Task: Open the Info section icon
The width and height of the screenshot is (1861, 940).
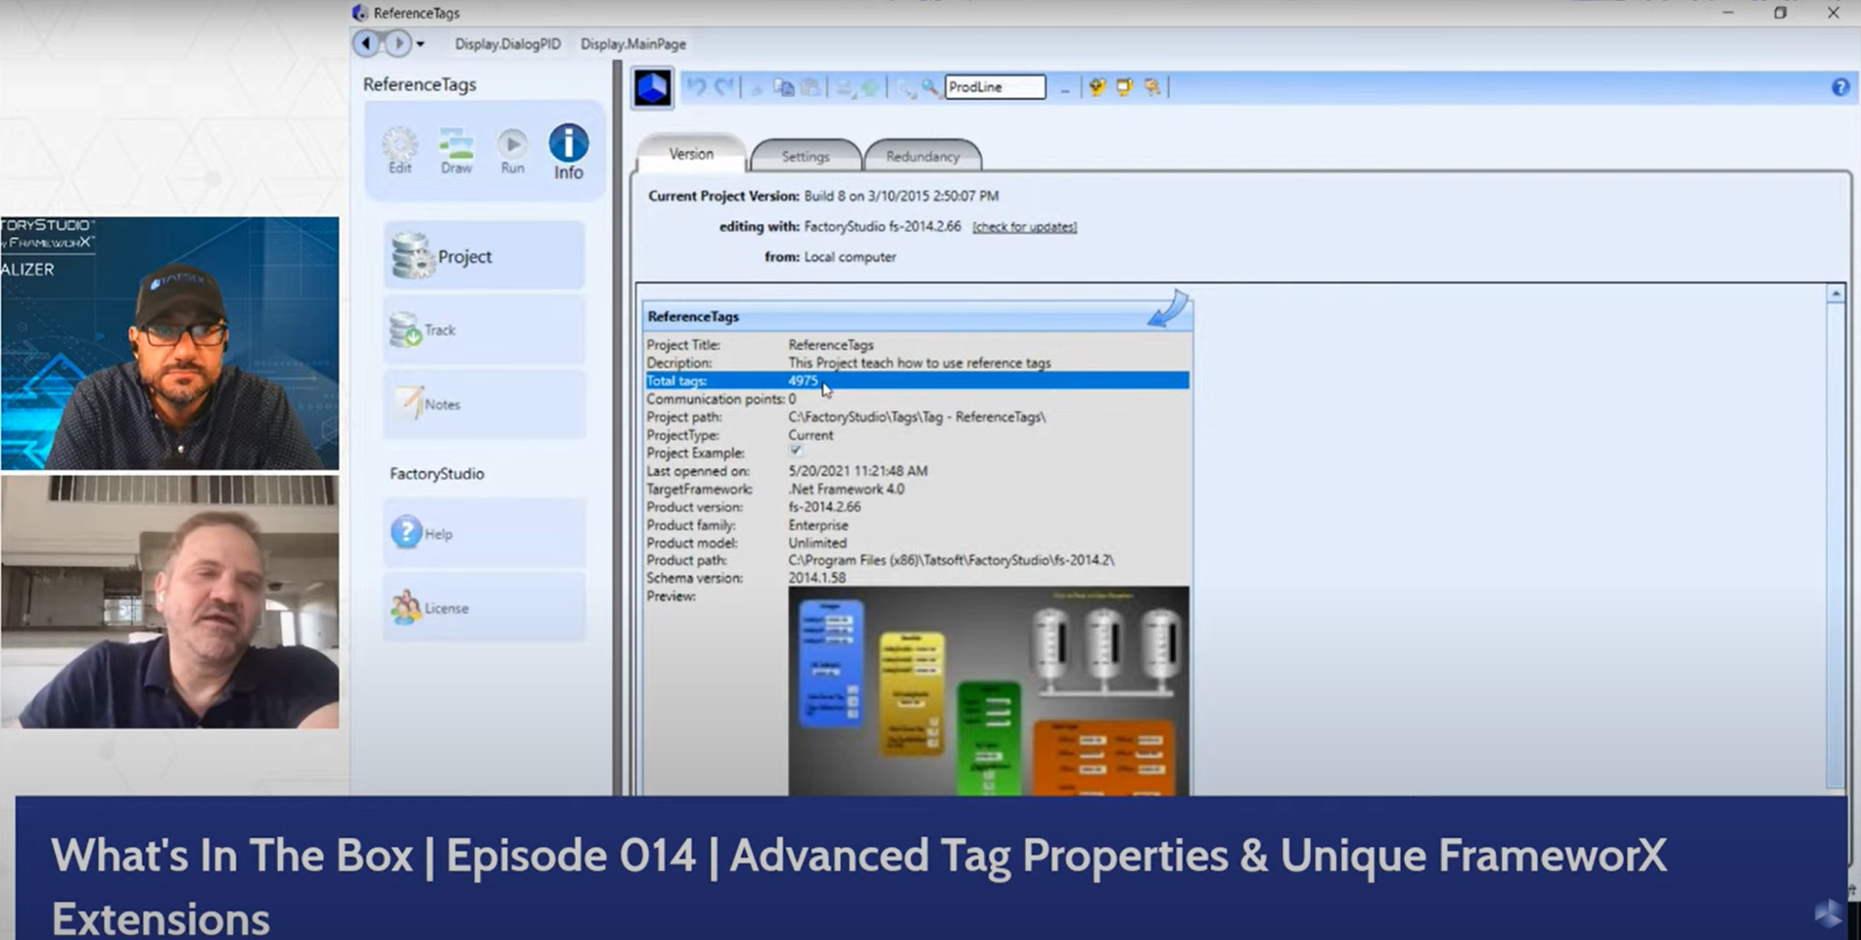Action: (568, 151)
